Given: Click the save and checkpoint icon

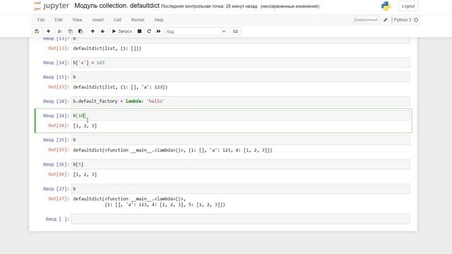Looking at the screenshot, I should pos(37,31).
